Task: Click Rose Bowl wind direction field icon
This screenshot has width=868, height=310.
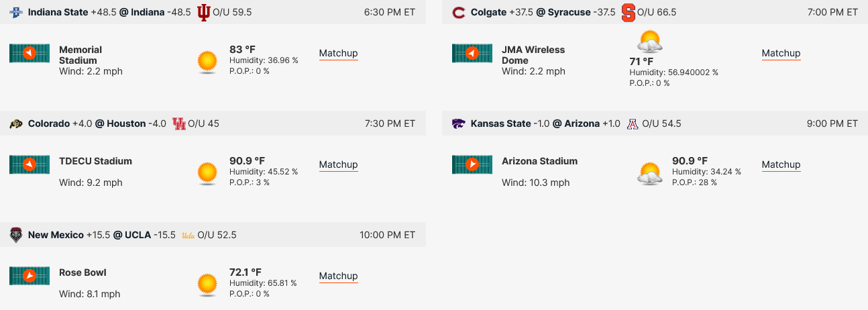Action: pyautogui.click(x=30, y=276)
